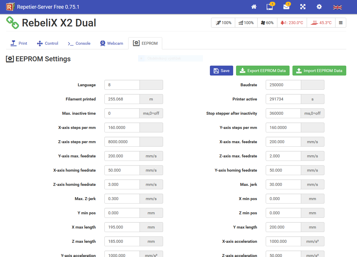Open the printer list tablet icon

pos(269,7)
